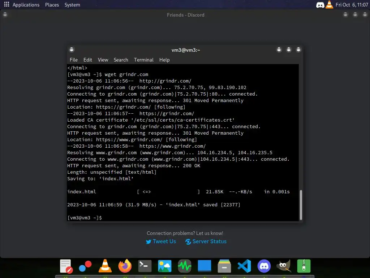Launch the red and blue balls app in dock
The height and width of the screenshot is (278, 370).
[85, 266]
